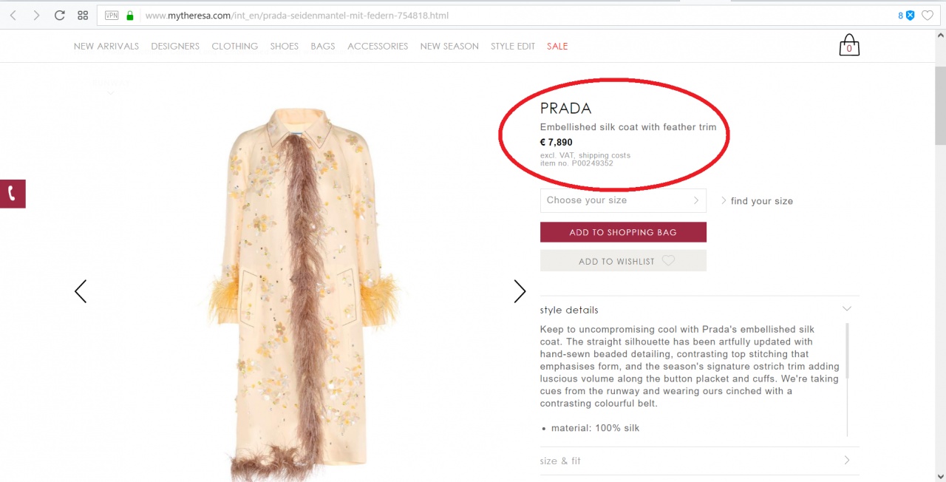Bookmark page with the heart icon
The width and height of the screenshot is (946, 482).
point(928,16)
